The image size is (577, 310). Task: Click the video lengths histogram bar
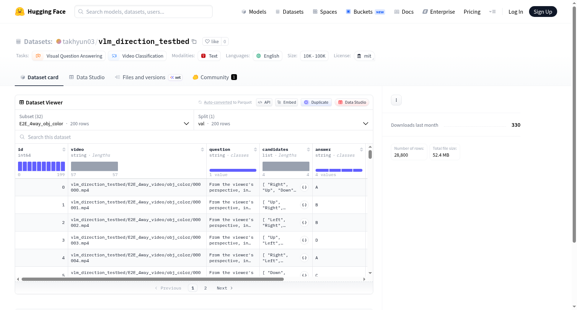[94, 166]
